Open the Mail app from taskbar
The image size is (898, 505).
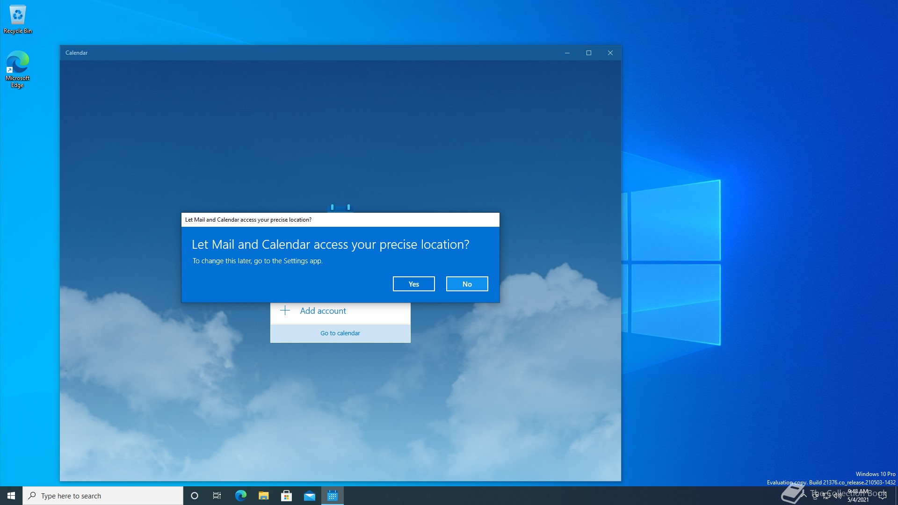(309, 496)
